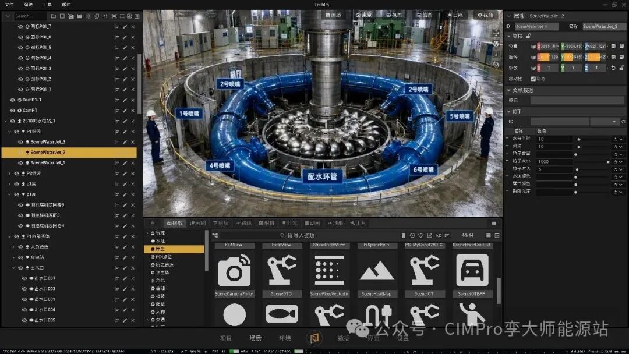Click the 速度 button in viewport toolbar
Screen dimensions: 629x354
pyautogui.click(x=363, y=15)
